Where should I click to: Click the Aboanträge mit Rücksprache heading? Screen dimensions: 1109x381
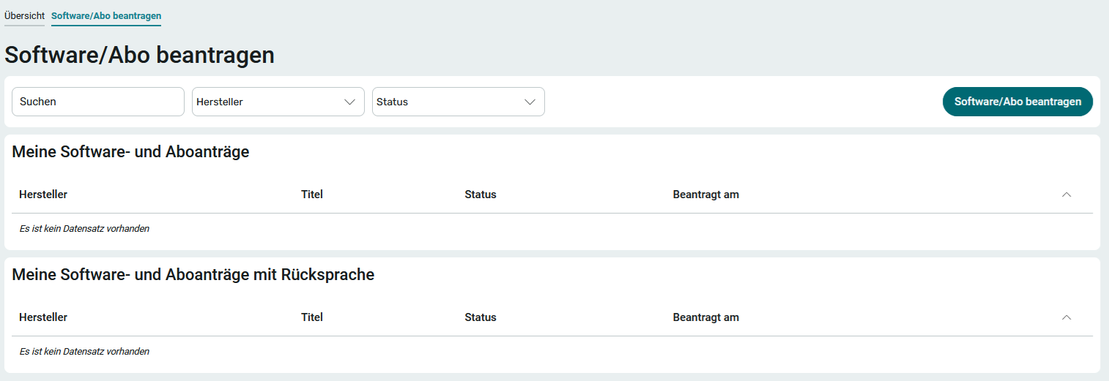pos(193,275)
